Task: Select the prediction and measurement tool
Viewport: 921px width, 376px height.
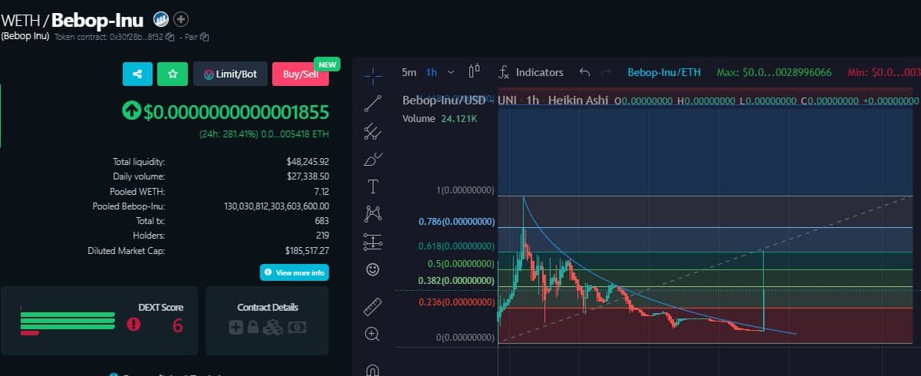Action: coord(373,242)
